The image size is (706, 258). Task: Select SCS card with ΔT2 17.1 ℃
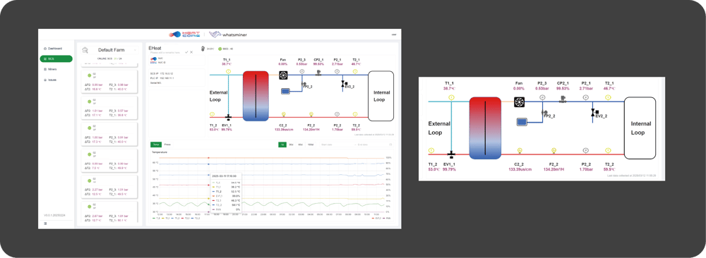(109, 106)
